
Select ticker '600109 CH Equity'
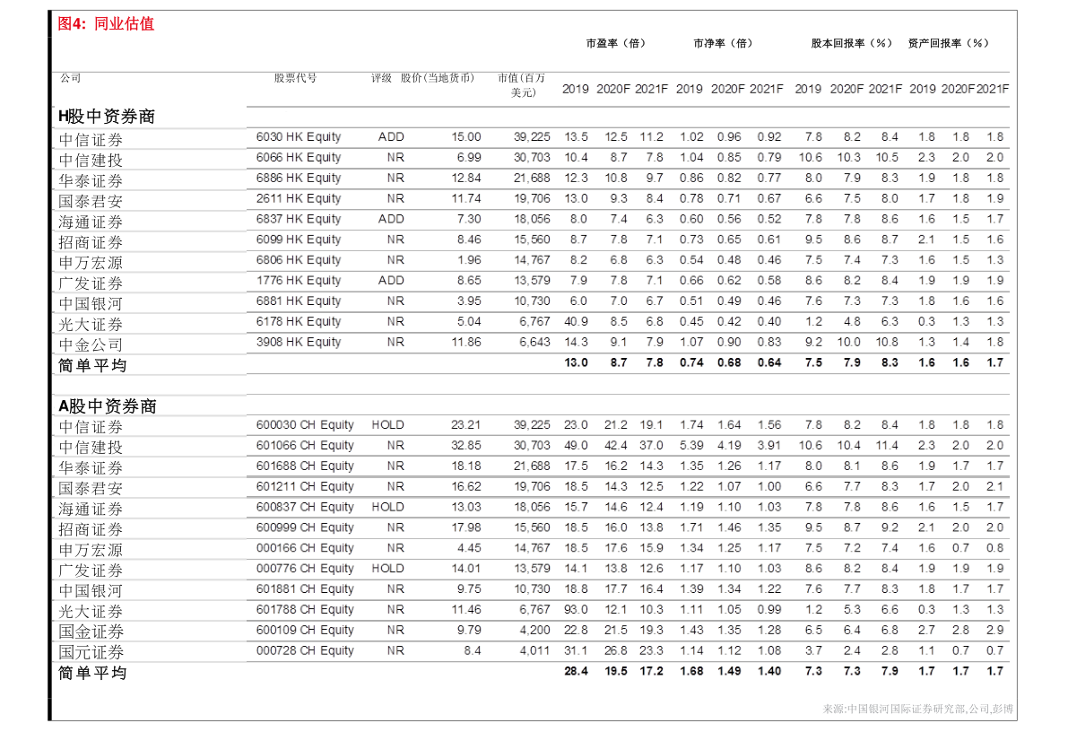[x=305, y=630]
